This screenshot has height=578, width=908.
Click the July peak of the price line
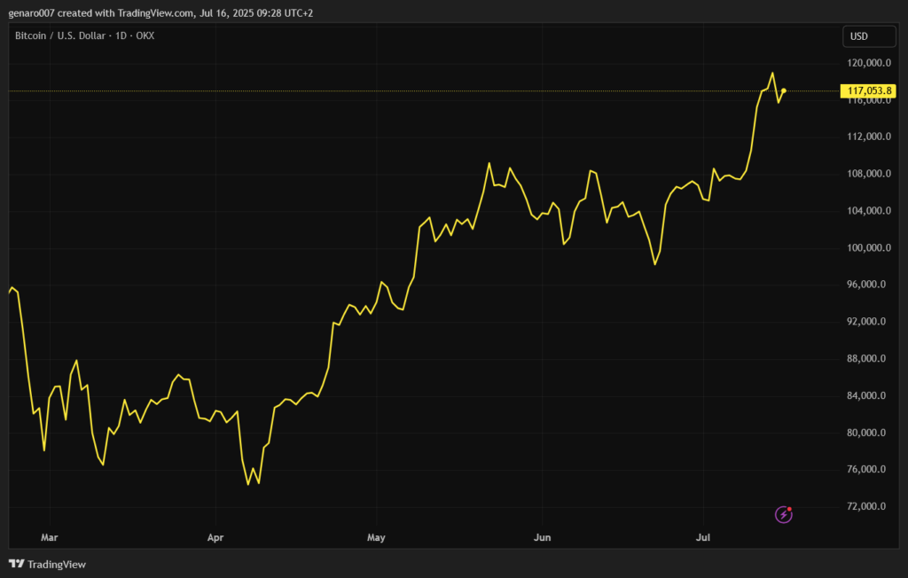(772, 73)
